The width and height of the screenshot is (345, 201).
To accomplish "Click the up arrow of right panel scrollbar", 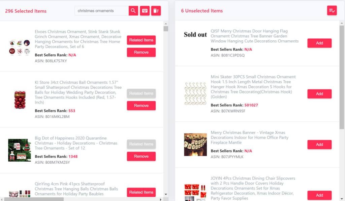I will coord(342,23).
